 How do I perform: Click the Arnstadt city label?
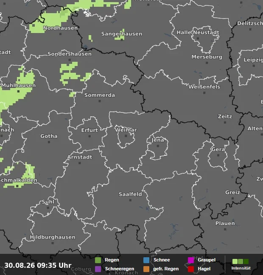80,157
